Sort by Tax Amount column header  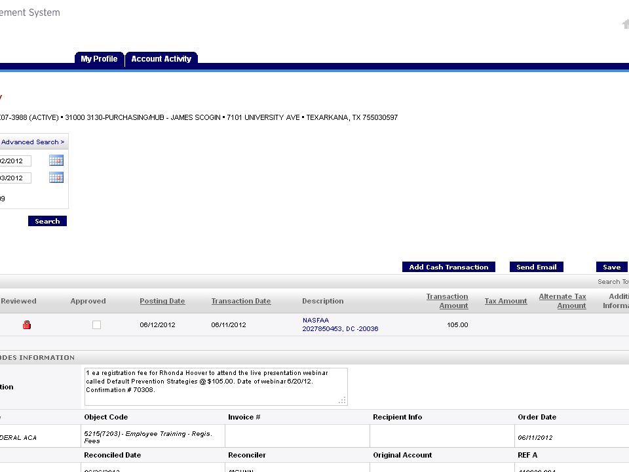coord(505,301)
